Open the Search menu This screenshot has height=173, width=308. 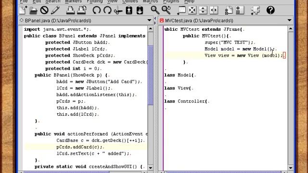click(53, 1)
